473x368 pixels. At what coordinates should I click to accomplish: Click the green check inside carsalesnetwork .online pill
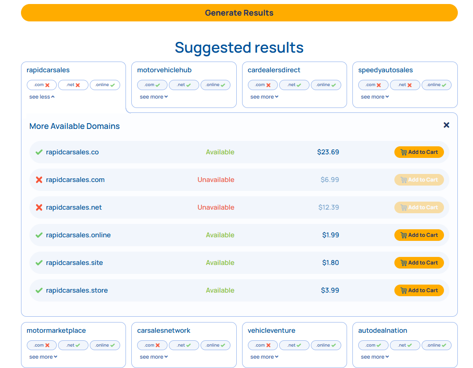(x=222, y=345)
